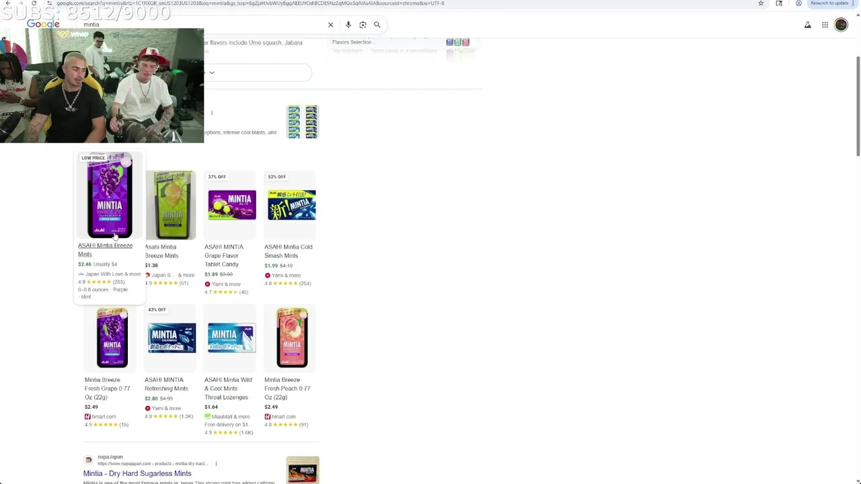Viewport: 861px width, 484px height.
Task: Click '43% OFF' badge on Refreshing Mints
Action: point(157,310)
